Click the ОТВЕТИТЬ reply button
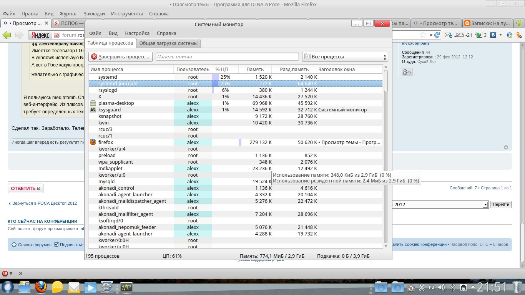 click(26, 189)
